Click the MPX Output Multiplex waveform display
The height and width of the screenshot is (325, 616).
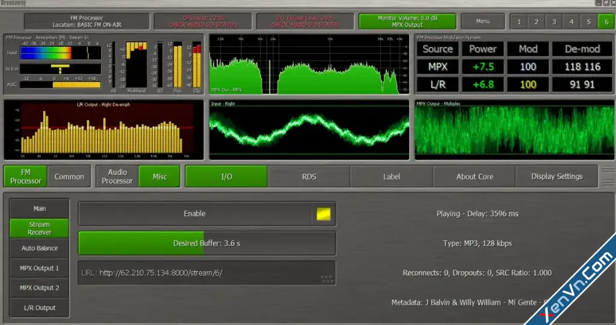(514, 129)
